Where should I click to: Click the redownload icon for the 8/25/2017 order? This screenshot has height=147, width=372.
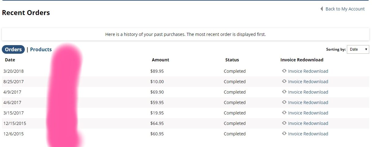[x=284, y=81]
